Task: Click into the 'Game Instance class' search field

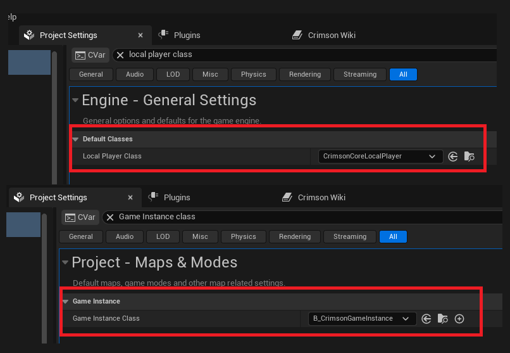Action: click(302, 217)
